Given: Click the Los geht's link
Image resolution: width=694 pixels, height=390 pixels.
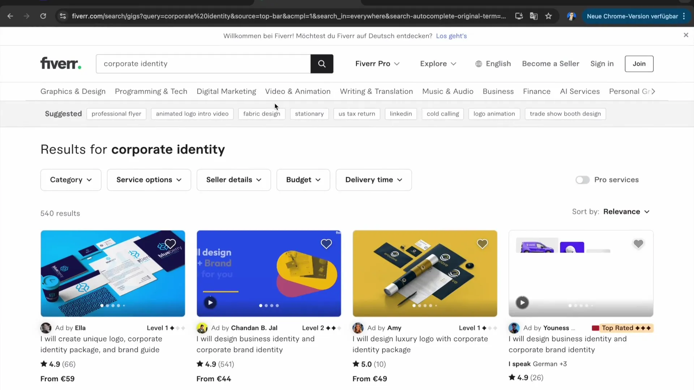Looking at the screenshot, I should pyautogui.click(x=451, y=36).
